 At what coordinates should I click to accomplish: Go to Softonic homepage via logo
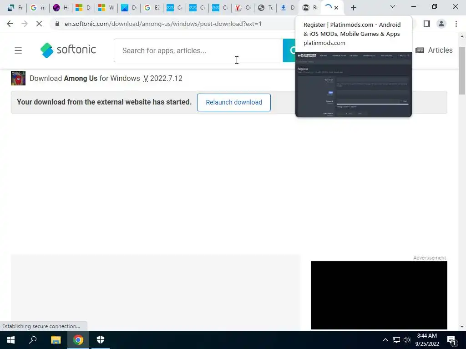click(x=68, y=50)
